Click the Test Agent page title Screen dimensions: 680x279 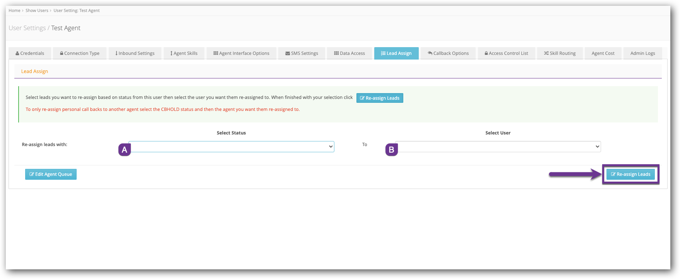click(66, 28)
